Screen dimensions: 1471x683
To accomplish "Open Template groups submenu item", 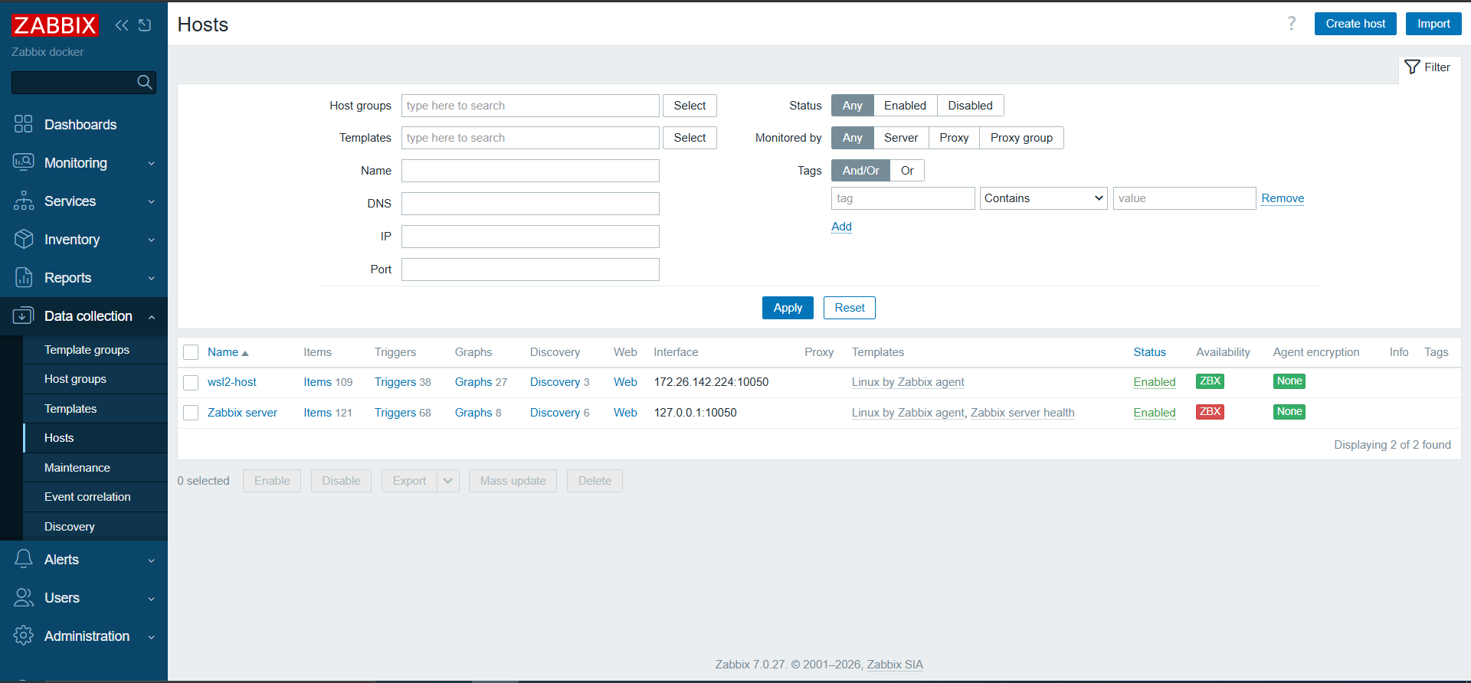I will pos(95,350).
